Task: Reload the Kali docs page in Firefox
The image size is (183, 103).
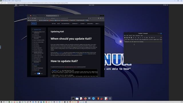Action: click(x=33, y=18)
